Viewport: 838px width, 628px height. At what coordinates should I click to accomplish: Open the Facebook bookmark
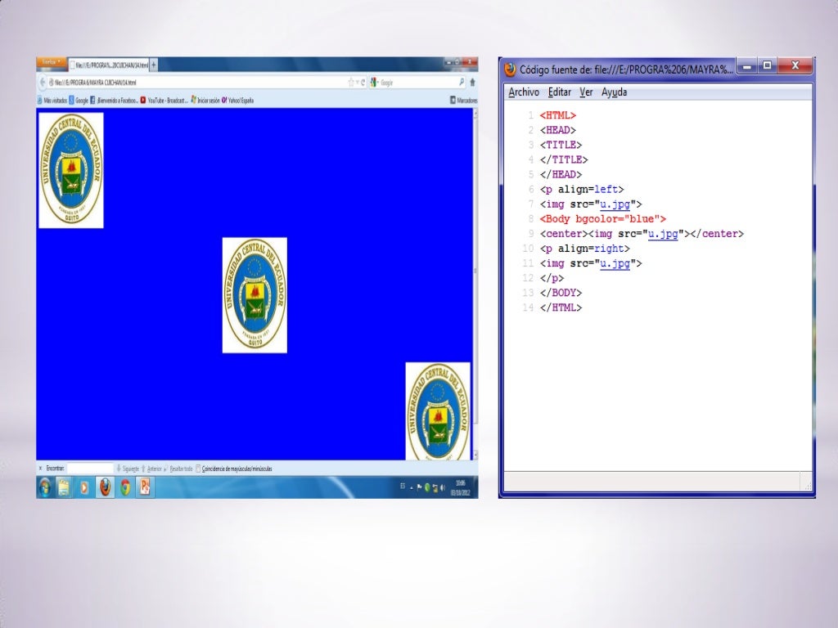114,100
